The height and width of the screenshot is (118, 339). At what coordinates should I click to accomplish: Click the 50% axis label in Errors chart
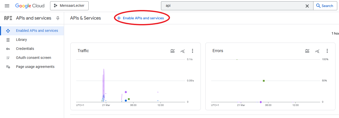(324, 81)
